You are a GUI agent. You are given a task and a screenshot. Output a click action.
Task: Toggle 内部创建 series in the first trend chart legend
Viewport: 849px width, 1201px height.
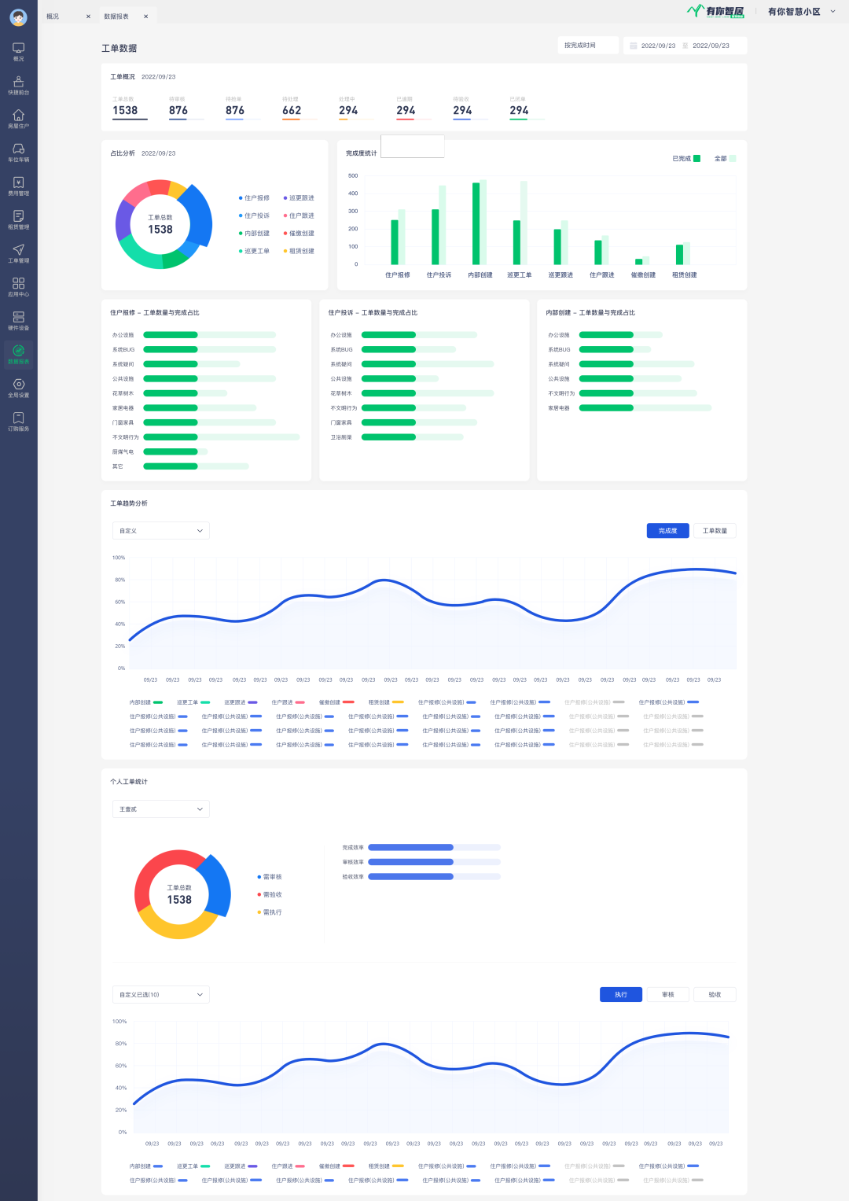pyautogui.click(x=145, y=702)
